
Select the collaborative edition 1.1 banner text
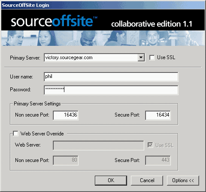pyautogui.click(x=151, y=24)
